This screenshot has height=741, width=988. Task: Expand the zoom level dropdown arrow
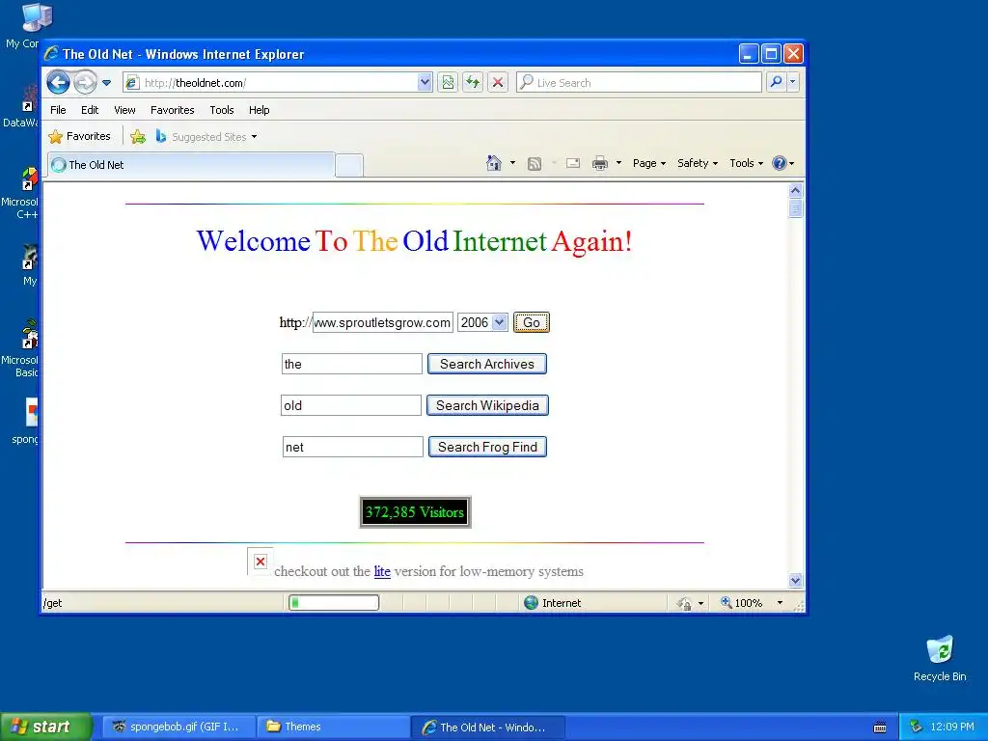[780, 603]
